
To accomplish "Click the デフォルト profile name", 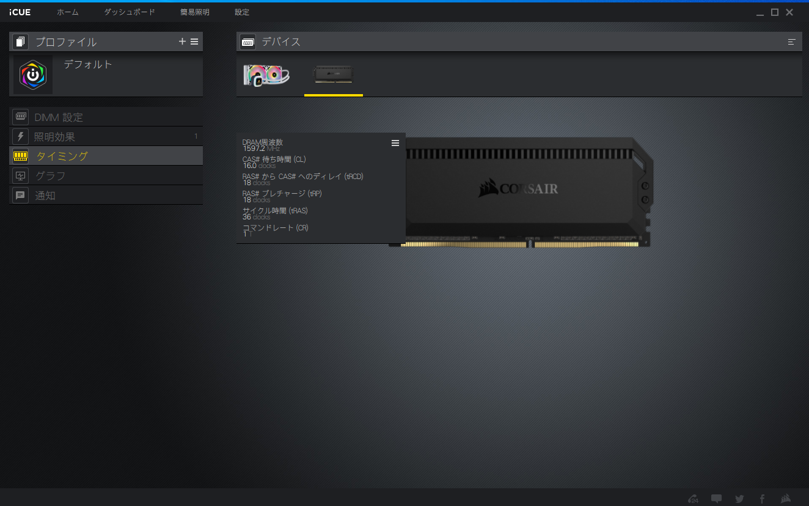I will click(x=88, y=64).
